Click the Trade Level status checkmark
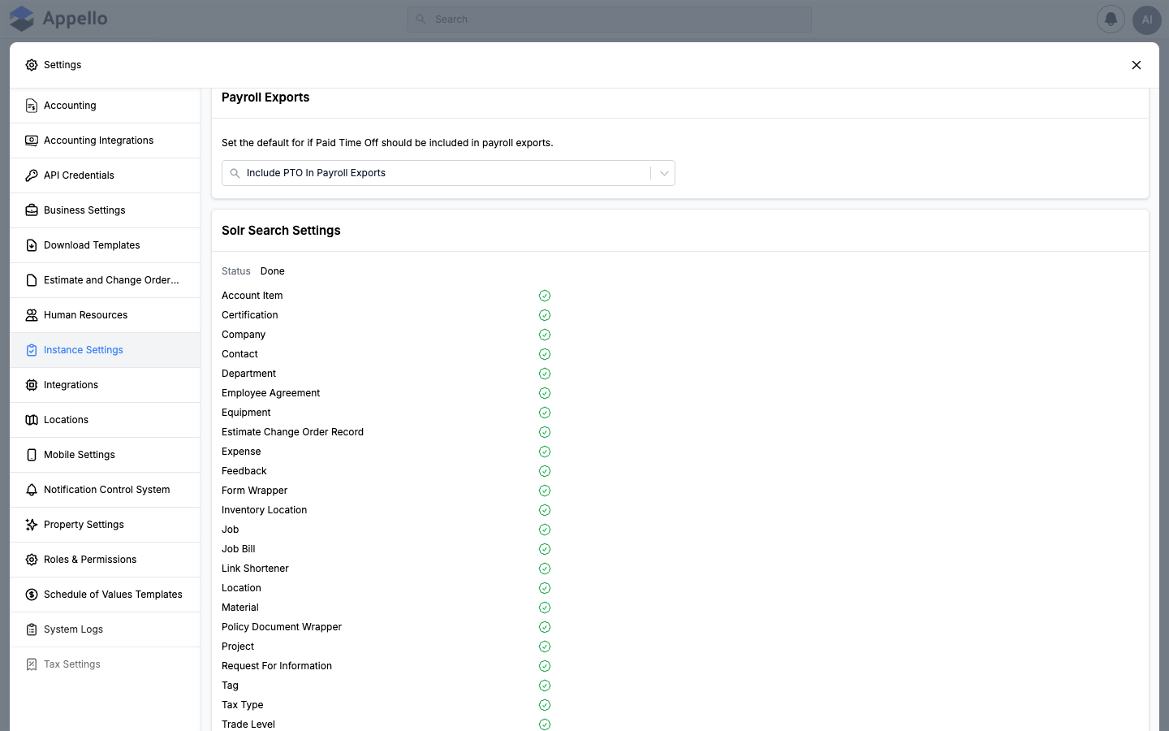The image size is (1169, 731). (x=545, y=725)
